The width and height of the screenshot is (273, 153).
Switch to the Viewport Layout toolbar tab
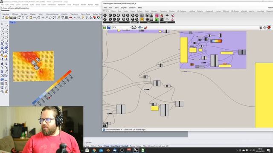[x=52, y=14]
